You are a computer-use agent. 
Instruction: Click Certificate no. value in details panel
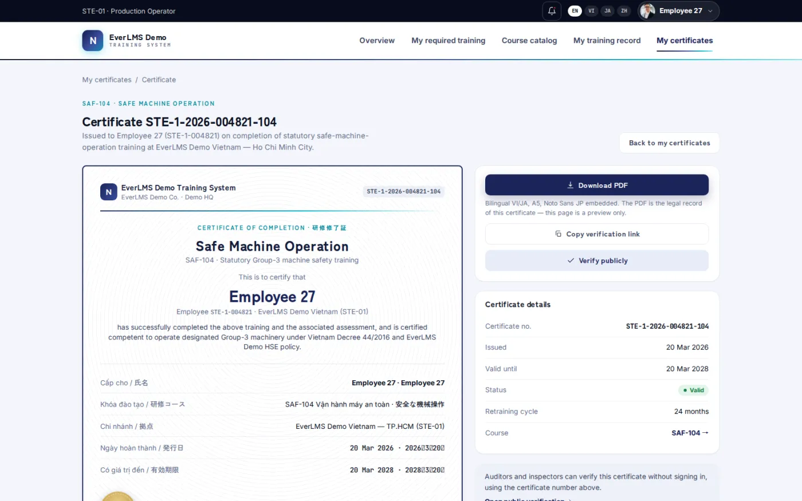click(667, 326)
